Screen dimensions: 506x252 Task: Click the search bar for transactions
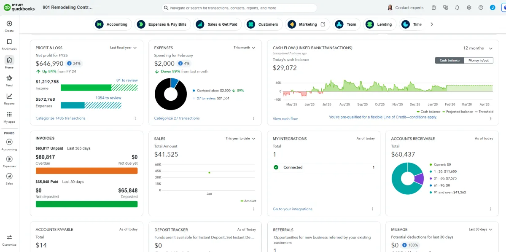pos(239,8)
